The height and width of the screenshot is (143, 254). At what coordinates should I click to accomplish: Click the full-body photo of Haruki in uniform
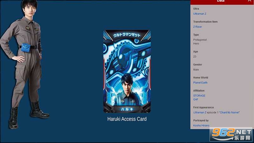coord(24,64)
